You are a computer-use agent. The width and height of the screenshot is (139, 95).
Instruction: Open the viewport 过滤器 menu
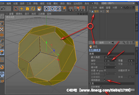[42, 14]
